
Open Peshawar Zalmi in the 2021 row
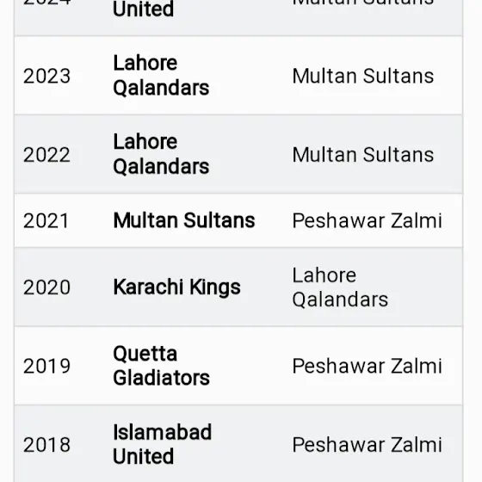(x=367, y=220)
